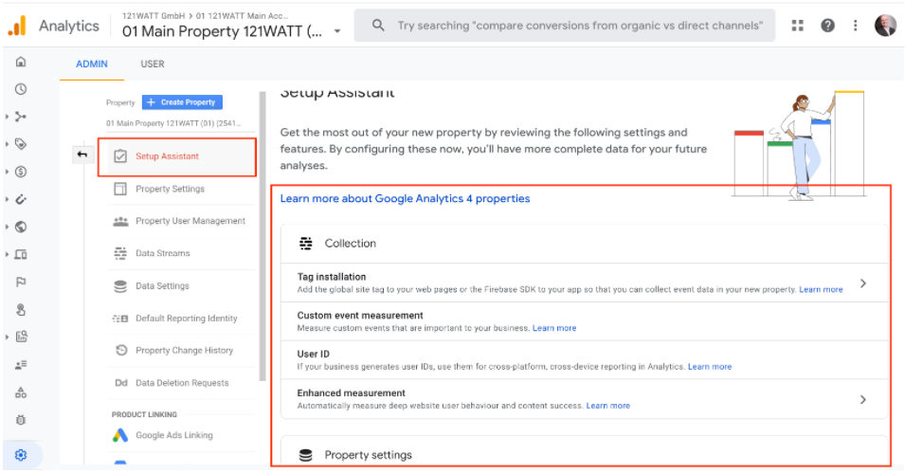Image resolution: width=905 pixels, height=474 pixels.
Task: Open the Home icon in left sidebar
Action: pos(21,62)
